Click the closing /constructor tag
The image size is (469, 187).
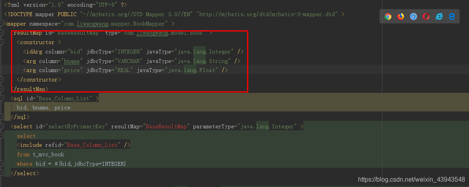pos(39,80)
